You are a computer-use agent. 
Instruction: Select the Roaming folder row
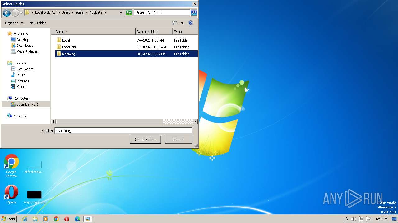127,54
